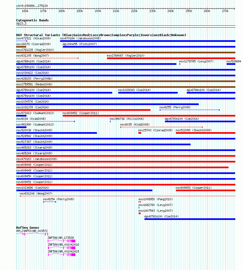243x270 pixels.
Task: Click dgv6792n100 (Coe2014) label
Action: point(161,216)
